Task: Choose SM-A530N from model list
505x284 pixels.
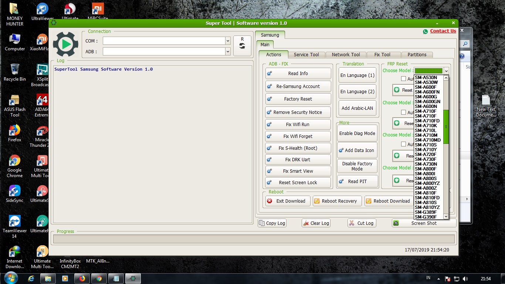Action: pyautogui.click(x=428, y=78)
